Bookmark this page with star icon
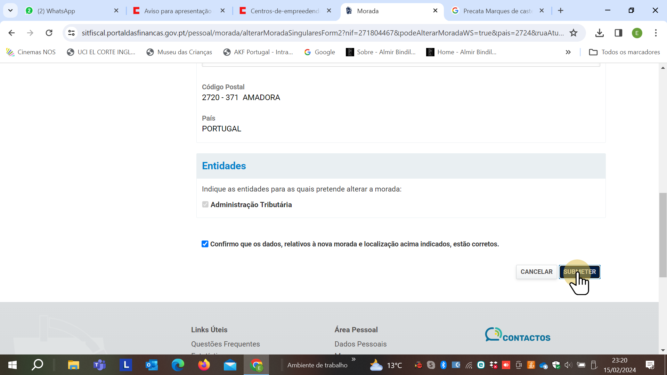 [x=573, y=33]
